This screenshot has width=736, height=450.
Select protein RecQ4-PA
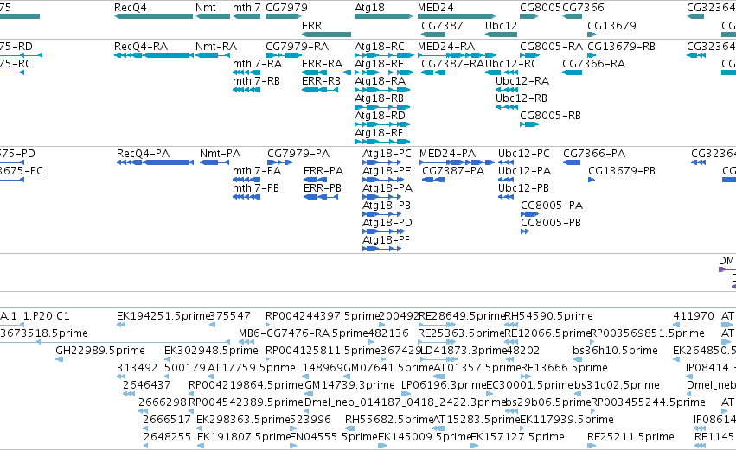point(155,162)
